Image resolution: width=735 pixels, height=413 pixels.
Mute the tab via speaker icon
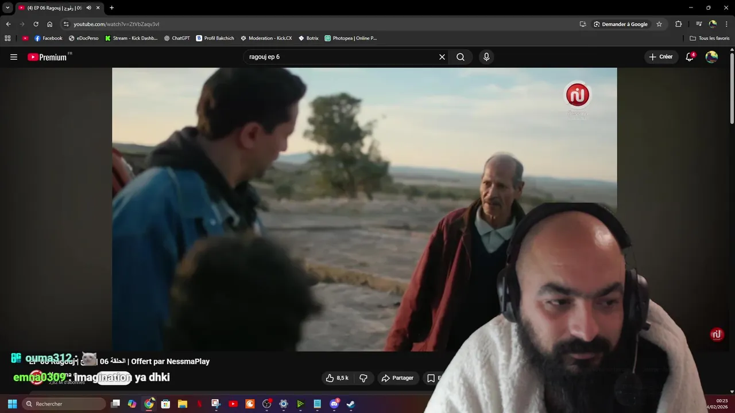point(88,8)
